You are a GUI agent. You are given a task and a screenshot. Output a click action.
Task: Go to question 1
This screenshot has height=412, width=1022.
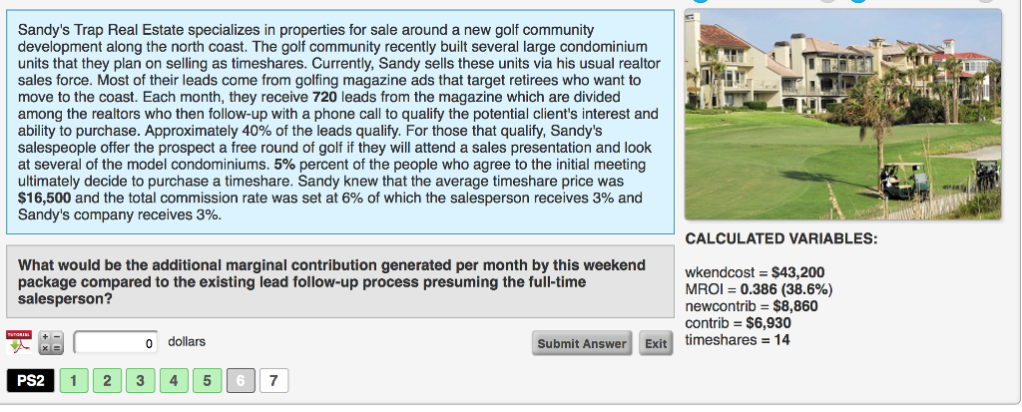coord(74,381)
